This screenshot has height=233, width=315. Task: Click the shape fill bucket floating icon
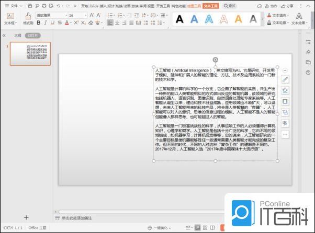pos(285,90)
